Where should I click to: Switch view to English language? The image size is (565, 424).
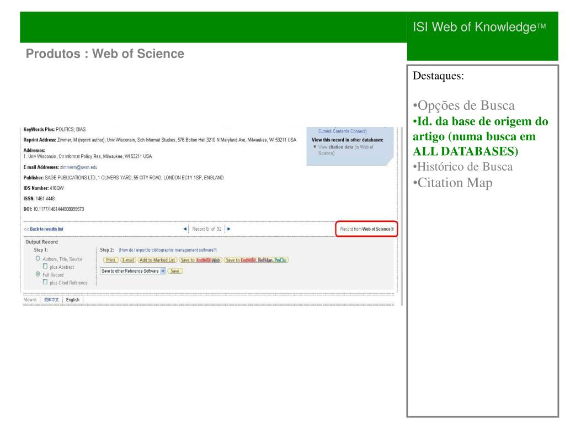[72, 300]
